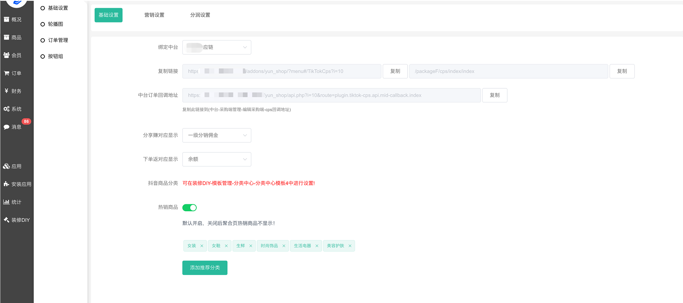Remove the 女装 category tag

202,246
